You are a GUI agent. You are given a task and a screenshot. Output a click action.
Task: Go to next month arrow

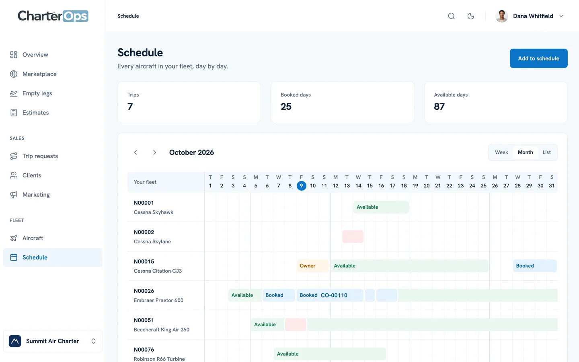click(x=155, y=152)
